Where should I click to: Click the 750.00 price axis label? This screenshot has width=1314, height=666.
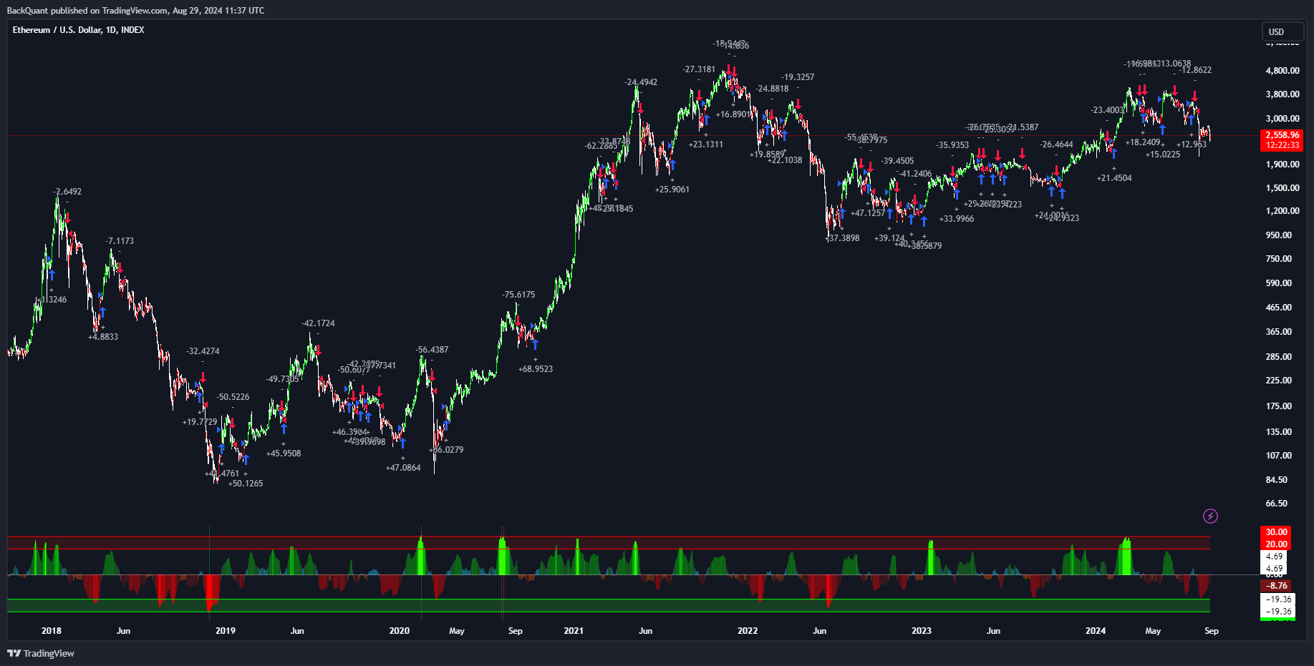pyautogui.click(x=1279, y=259)
